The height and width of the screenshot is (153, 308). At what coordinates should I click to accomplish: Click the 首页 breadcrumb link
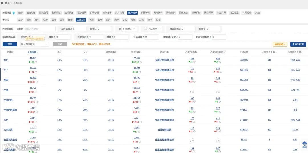[x=7, y=3]
